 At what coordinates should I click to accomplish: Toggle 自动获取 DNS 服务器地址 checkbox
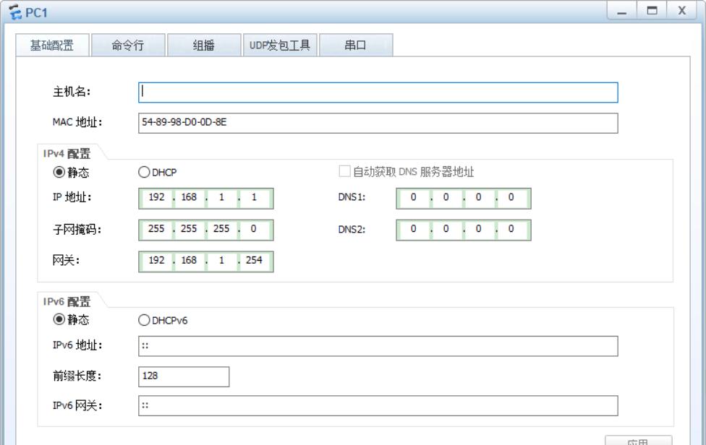[344, 171]
